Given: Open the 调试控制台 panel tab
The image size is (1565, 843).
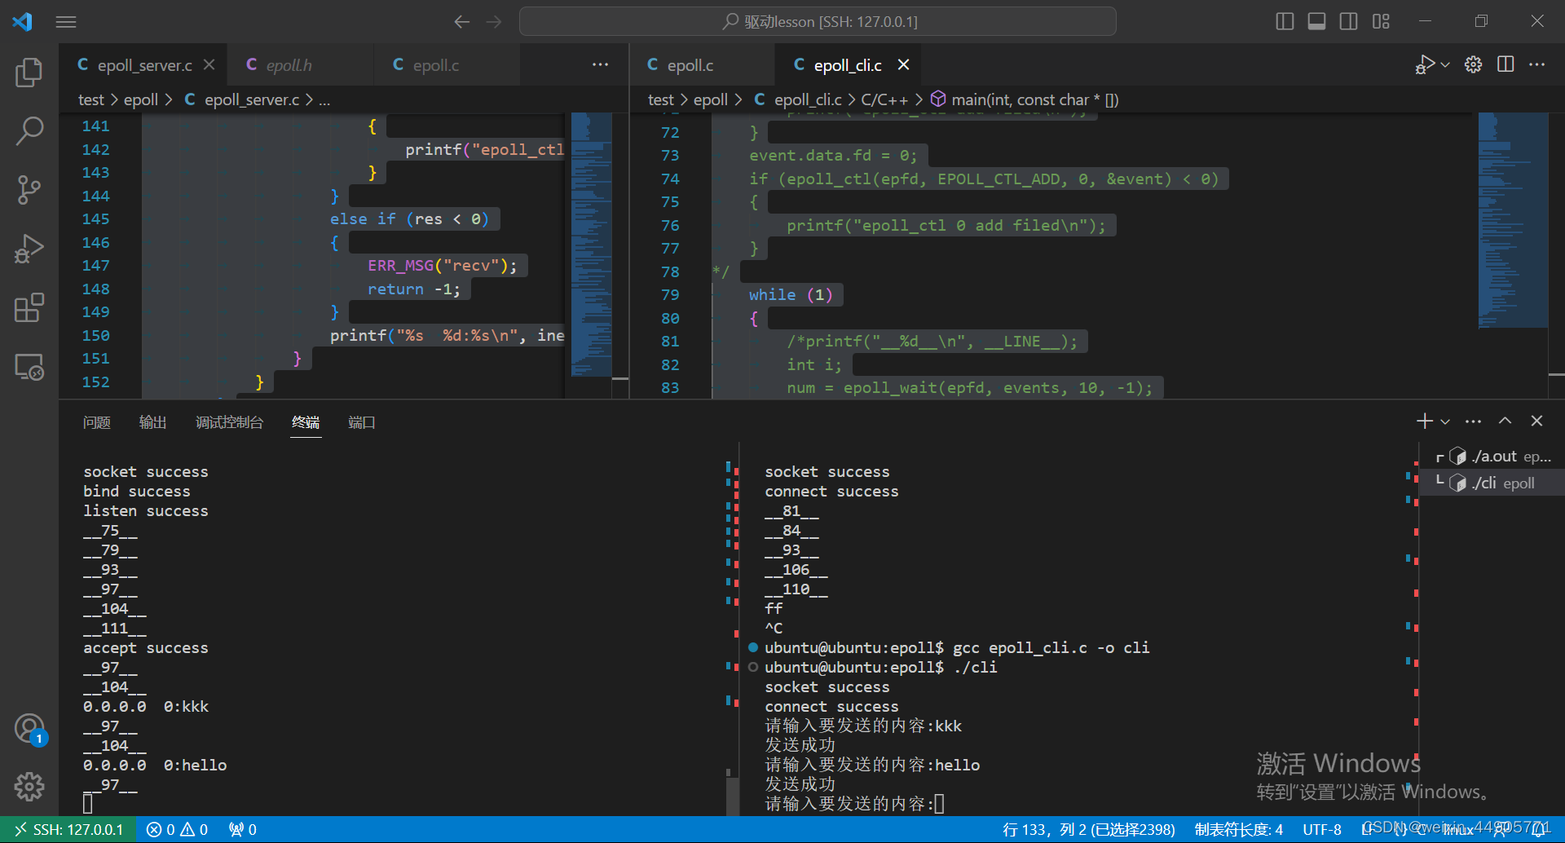Looking at the screenshot, I should pos(229,422).
